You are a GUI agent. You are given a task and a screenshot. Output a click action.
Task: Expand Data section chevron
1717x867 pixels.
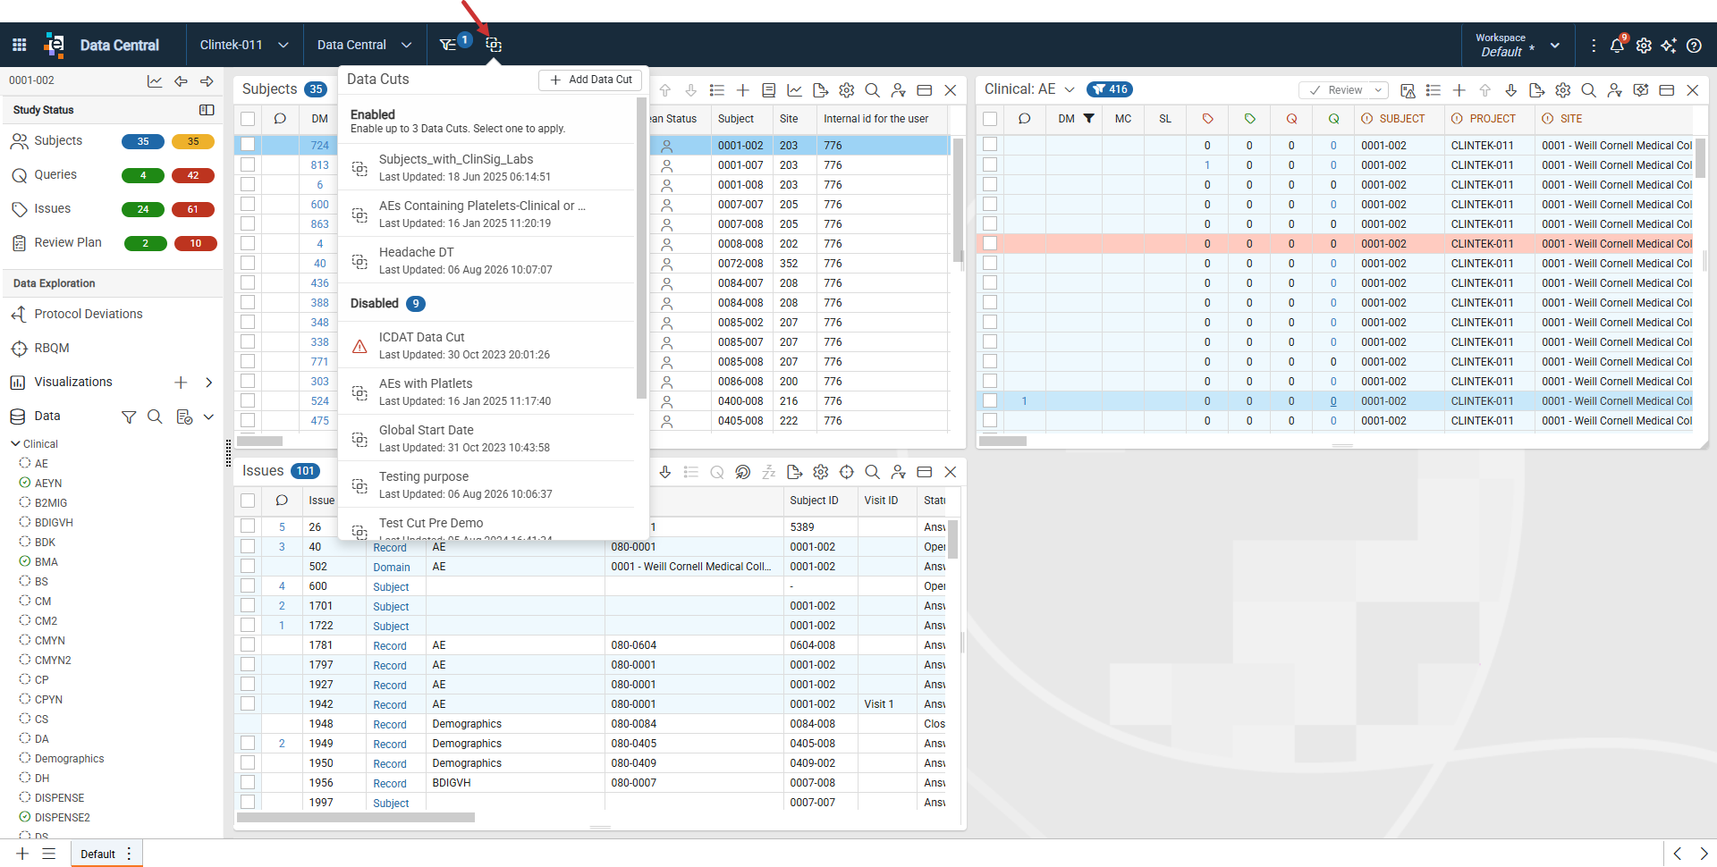[x=208, y=417]
